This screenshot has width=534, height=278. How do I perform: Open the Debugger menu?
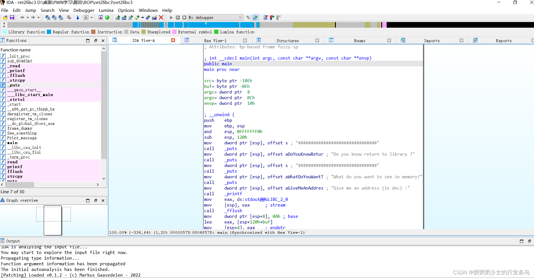(84, 10)
